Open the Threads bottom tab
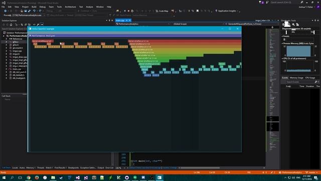Image resolution: width=321 pixels, height=181 pixels. point(41,167)
